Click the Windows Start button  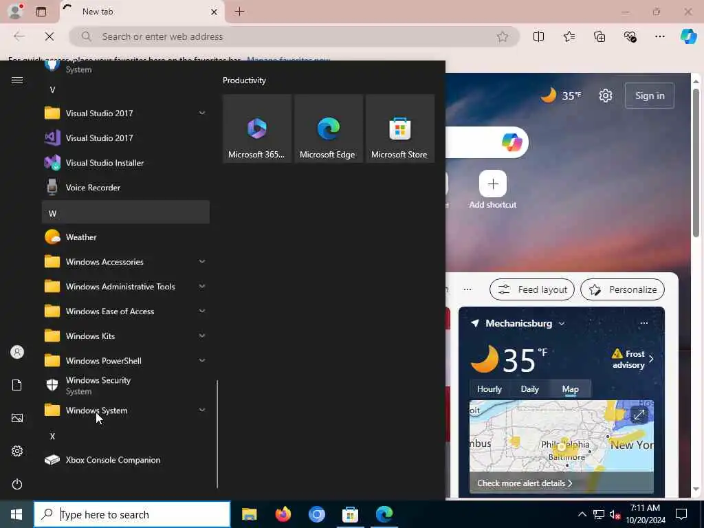tap(16, 514)
